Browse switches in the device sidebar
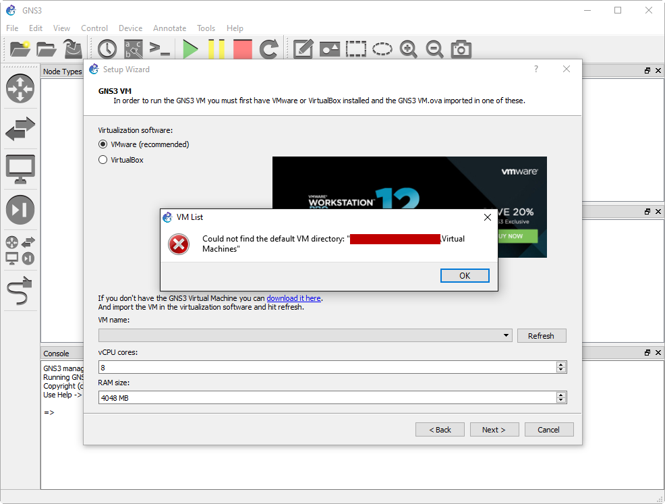Screen dimensions: 665x504 20,129
